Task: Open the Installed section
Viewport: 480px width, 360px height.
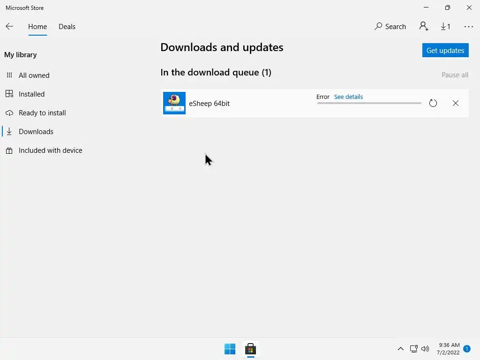Action: tap(31, 94)
